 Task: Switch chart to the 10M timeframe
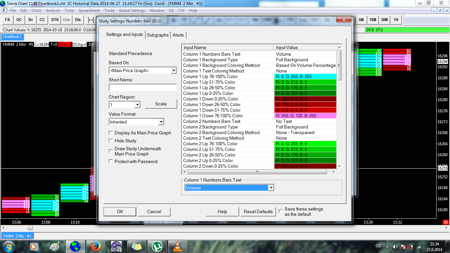[x=373, y=20]
